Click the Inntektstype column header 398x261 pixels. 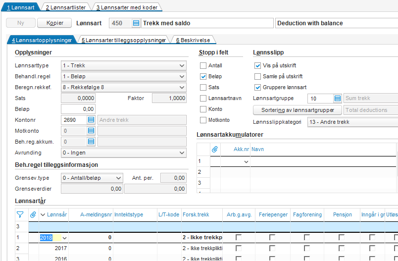coord(135,215)
